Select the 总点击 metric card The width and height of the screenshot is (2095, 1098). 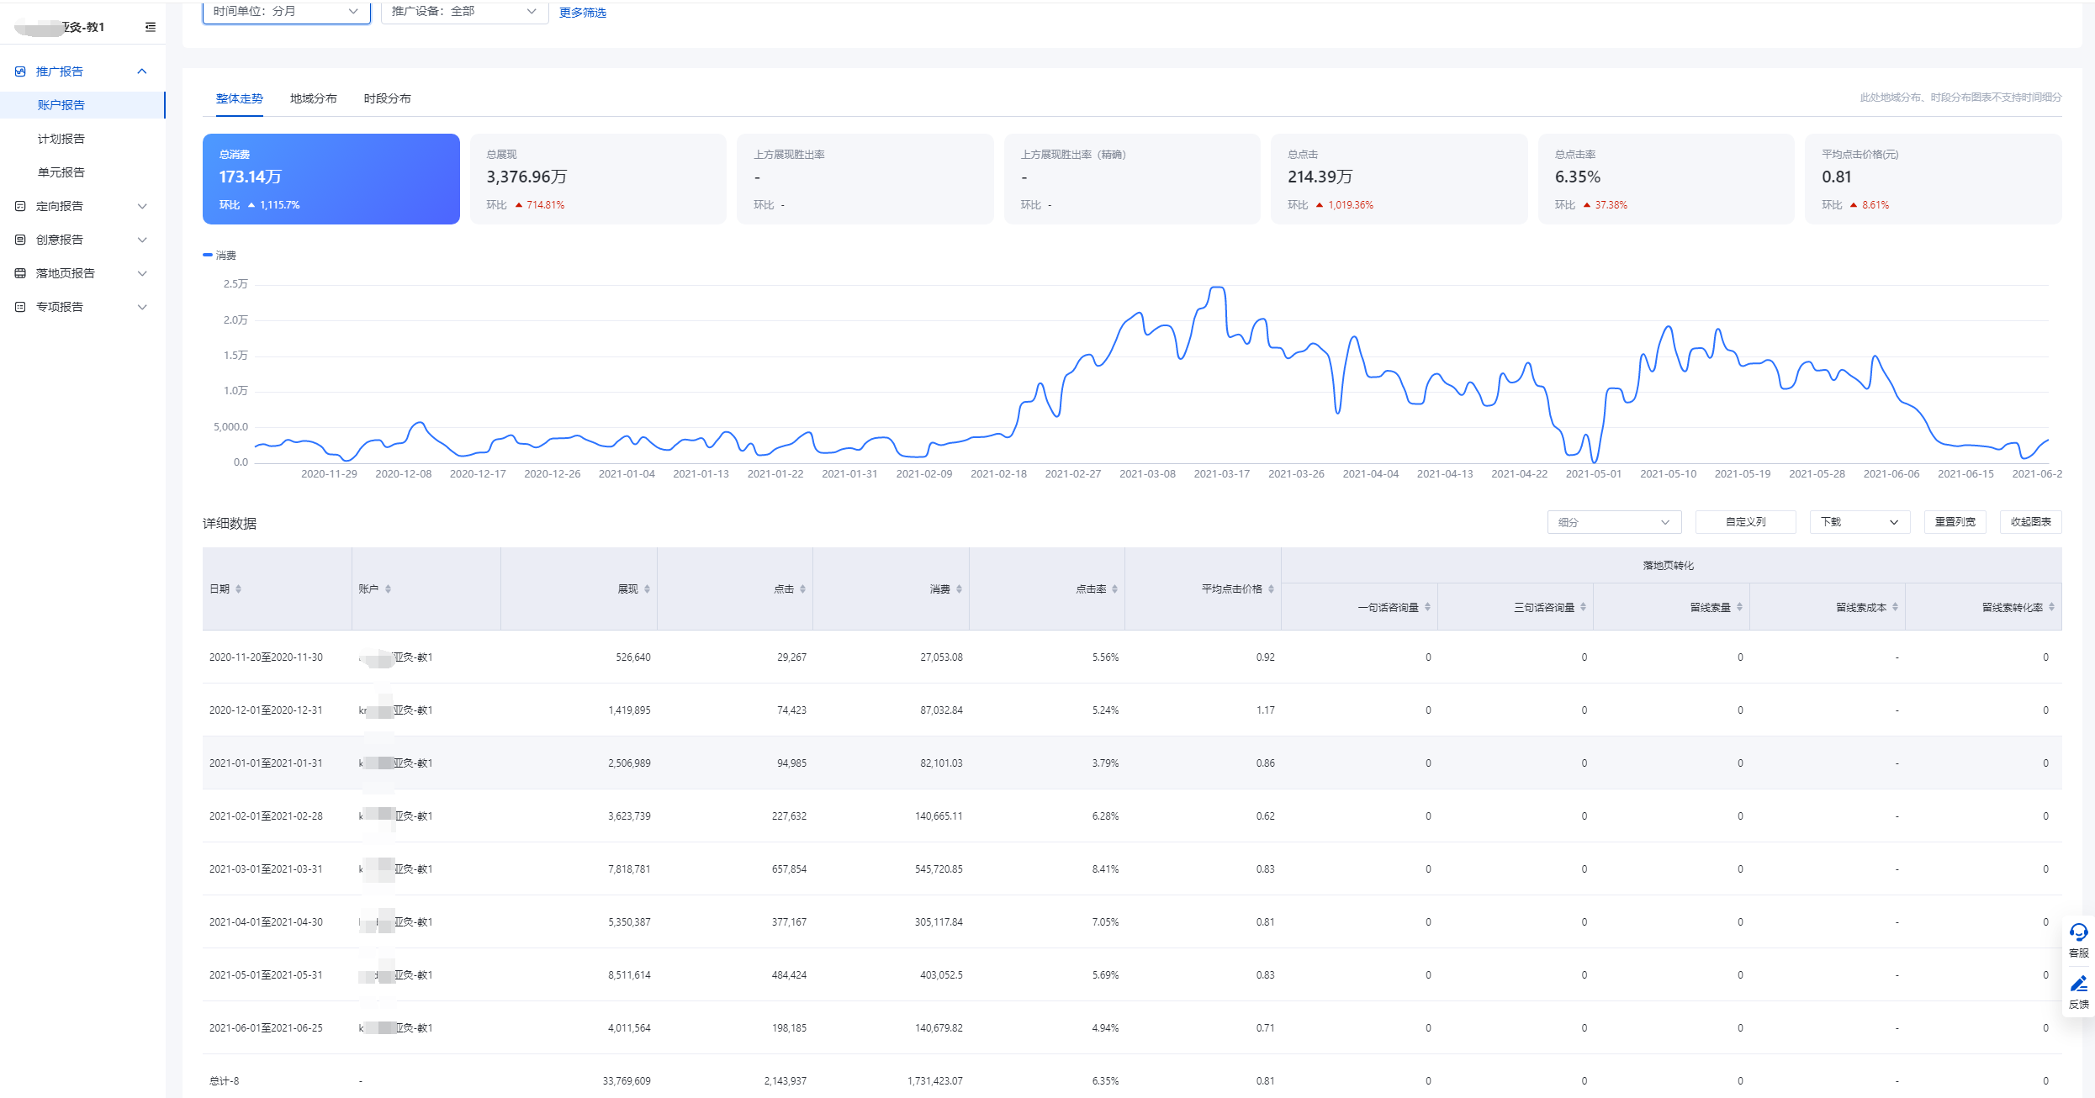click(x=1398, y=178)
